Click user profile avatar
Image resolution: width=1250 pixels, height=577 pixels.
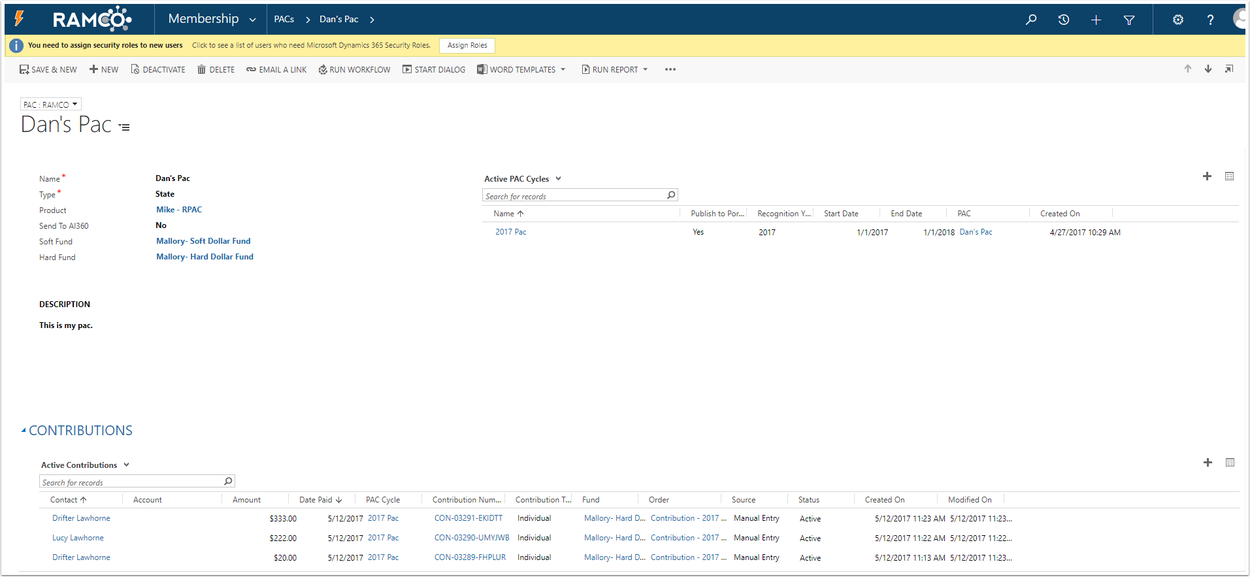1240,18
